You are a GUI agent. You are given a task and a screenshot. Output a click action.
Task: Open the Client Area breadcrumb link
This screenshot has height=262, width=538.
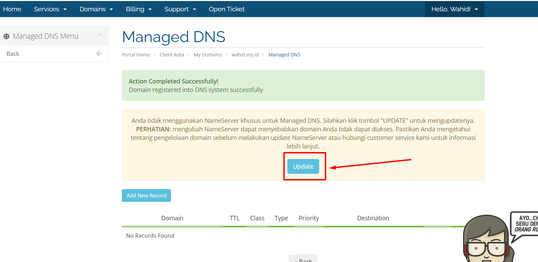pos(172,55)
